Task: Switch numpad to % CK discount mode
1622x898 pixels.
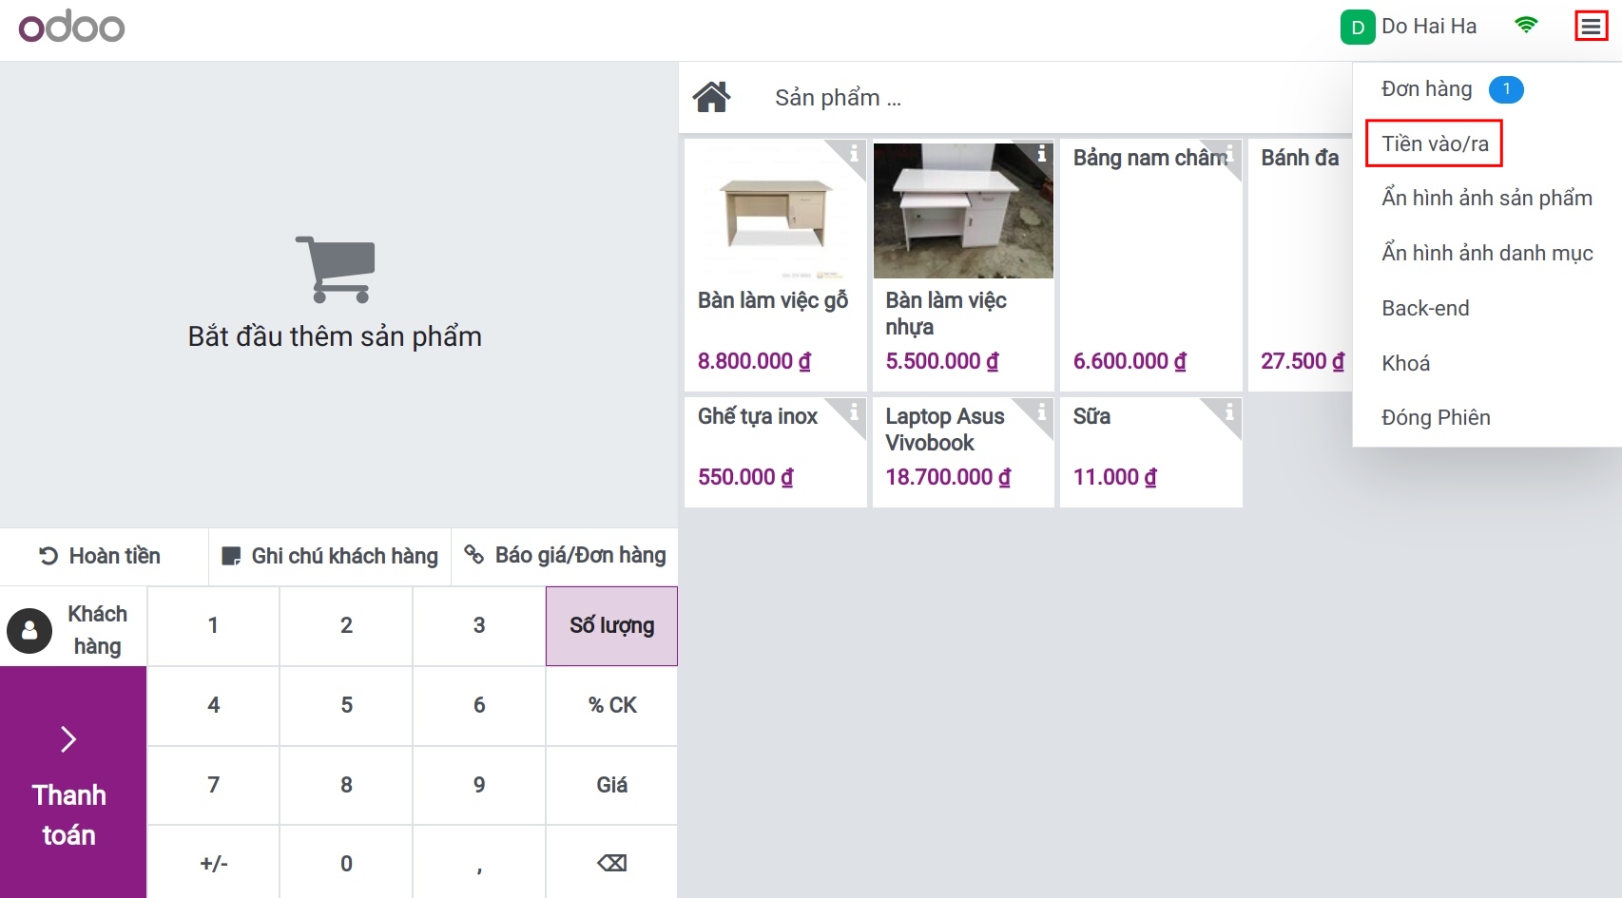Action: click(611, 705)
